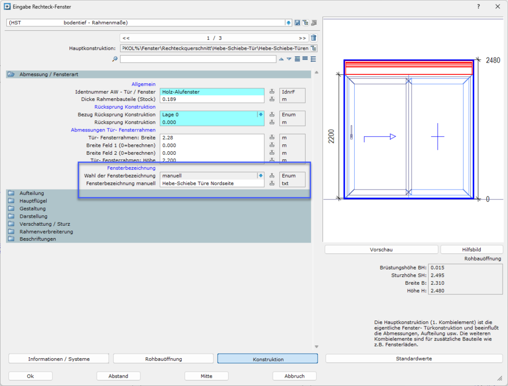The height and width of the screenshot is (386, 508).
Task: Click the down triangle beside the search field
Action: pyautogui.click(x=289, y=59)
